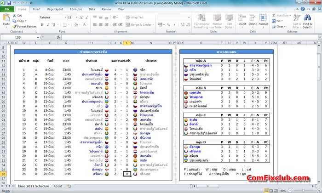Viewport: 322px width, 193px height.
Task: Click the Insert Function fx button
Action: point(58,37)
